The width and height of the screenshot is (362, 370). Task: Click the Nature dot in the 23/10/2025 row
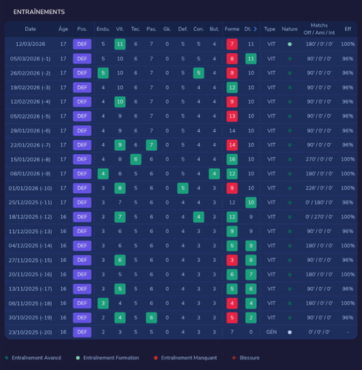[x=289, y=332]
